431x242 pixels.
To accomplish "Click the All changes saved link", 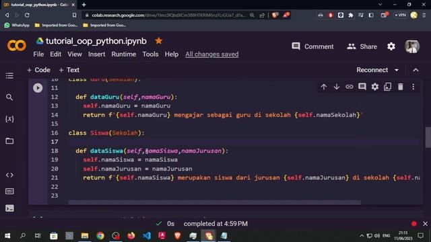I will pyautogui.click(x=212, y=54).
